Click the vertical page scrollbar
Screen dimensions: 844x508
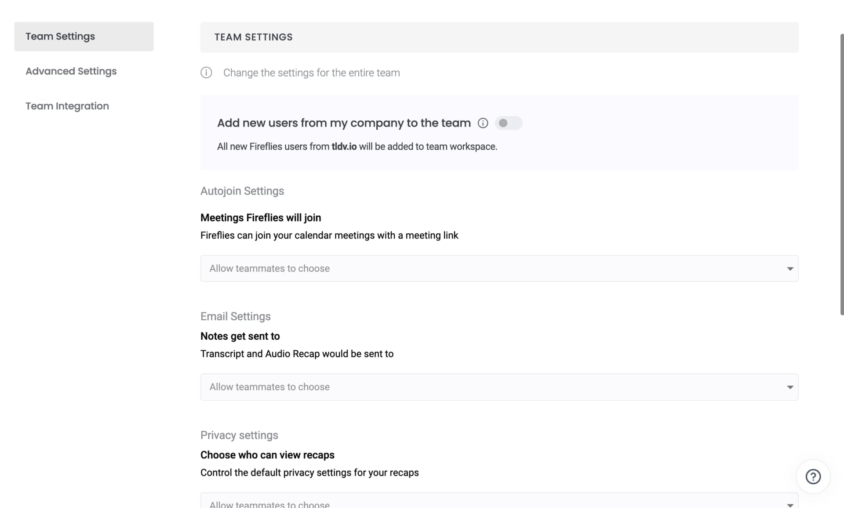(842, 174)
